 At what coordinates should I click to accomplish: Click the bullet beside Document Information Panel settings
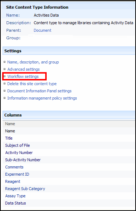point(5,91)
